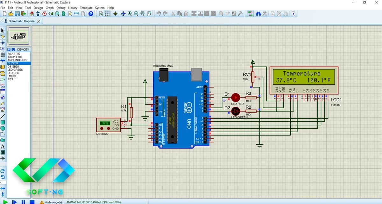This screenshot has height=204, width=382.
Task: Open the blue Help question mark icon
Action: click(x=91, y=14)
